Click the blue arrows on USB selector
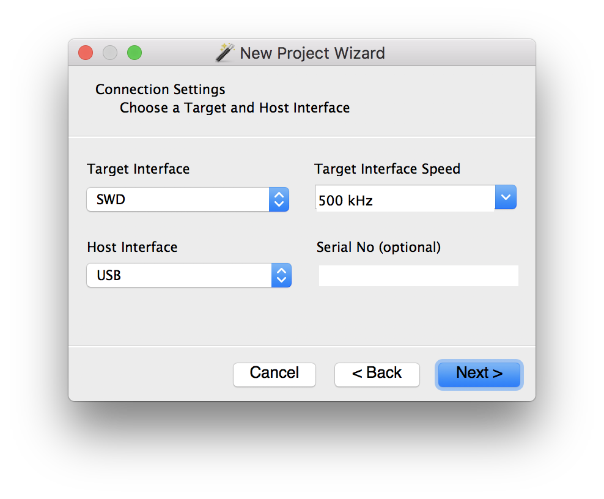604x499 pixels. tap(281, 275)
